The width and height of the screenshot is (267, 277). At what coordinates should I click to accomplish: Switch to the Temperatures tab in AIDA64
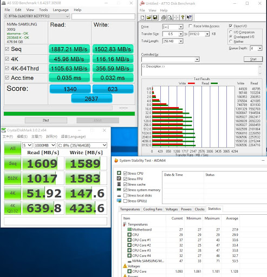(x=130, y=209)
